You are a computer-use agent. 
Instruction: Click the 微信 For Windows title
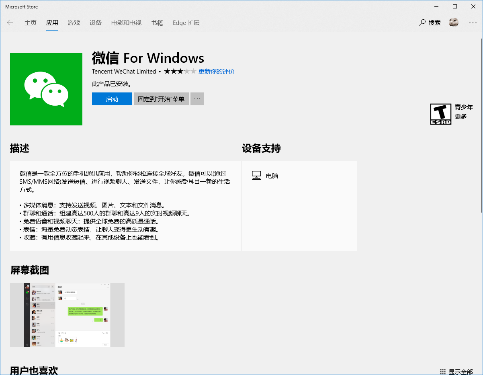(x=148, y=58)
